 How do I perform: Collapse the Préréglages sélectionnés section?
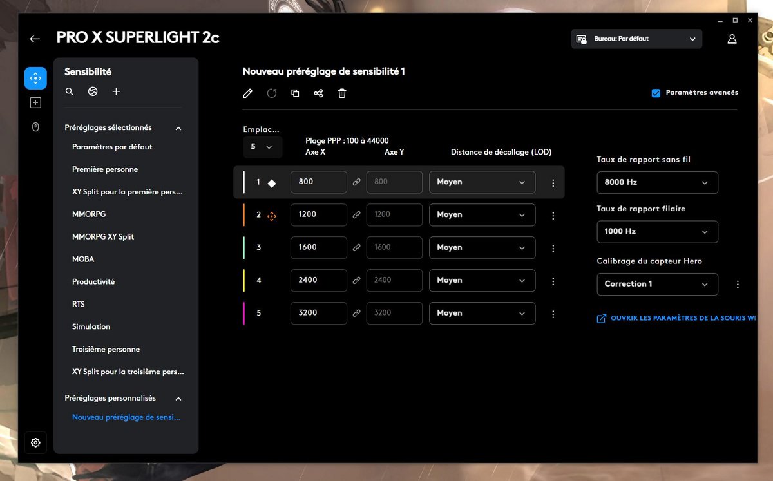pyautogui.click(x=178, y=128)
